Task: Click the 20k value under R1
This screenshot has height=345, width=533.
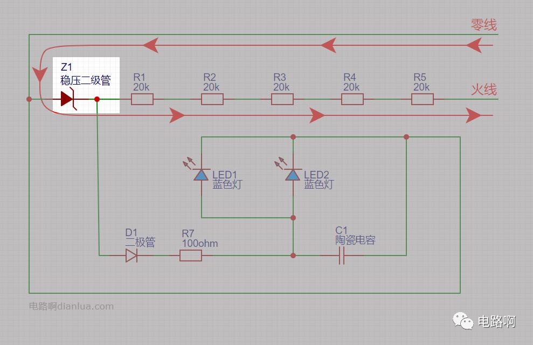Action: [141, 87]
